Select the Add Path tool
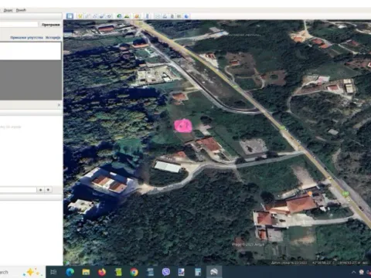371x278 pixels. [x=94, y=16]
